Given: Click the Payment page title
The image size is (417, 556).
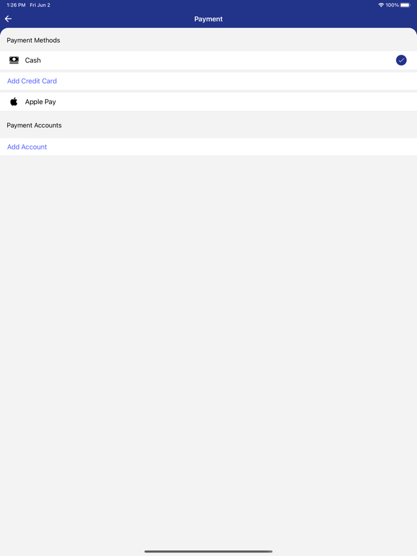Looking at the screenshot, I should click(208, 19).
